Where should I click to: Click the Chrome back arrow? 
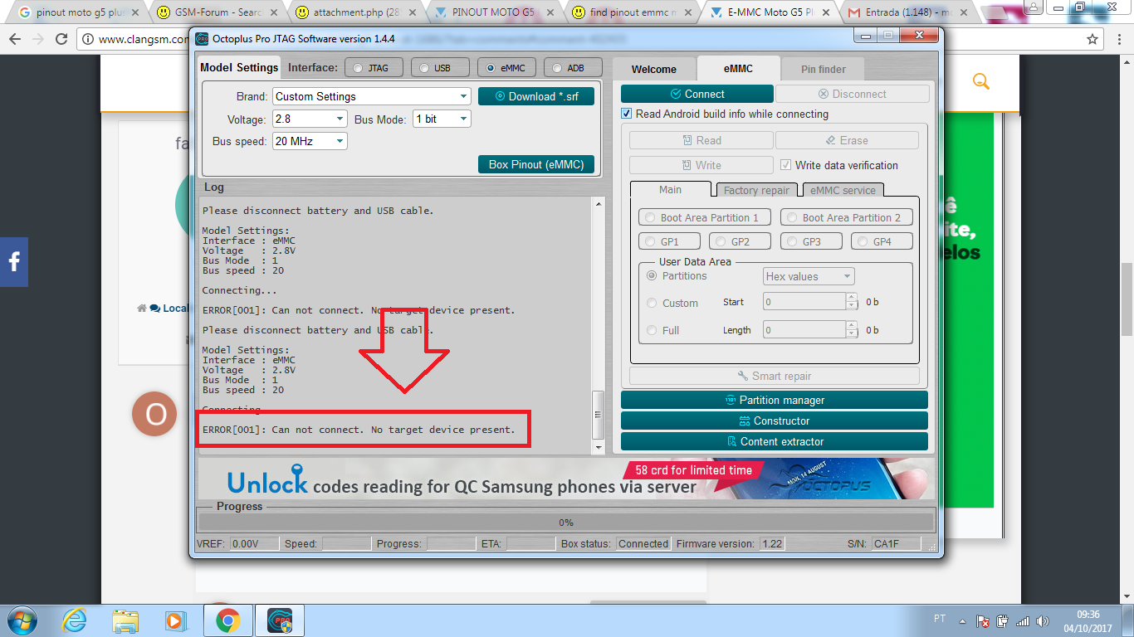(16, 39)
